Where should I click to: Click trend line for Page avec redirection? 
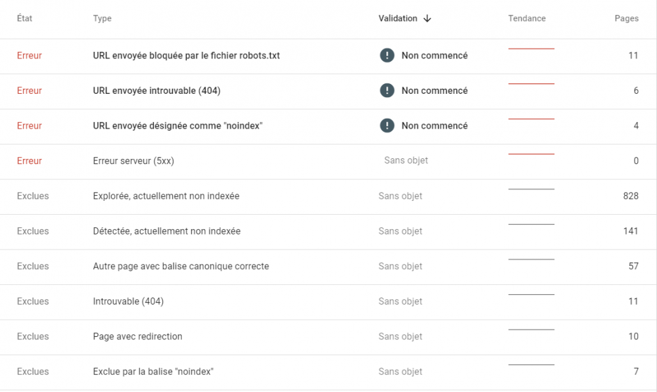tap(531, 330)
